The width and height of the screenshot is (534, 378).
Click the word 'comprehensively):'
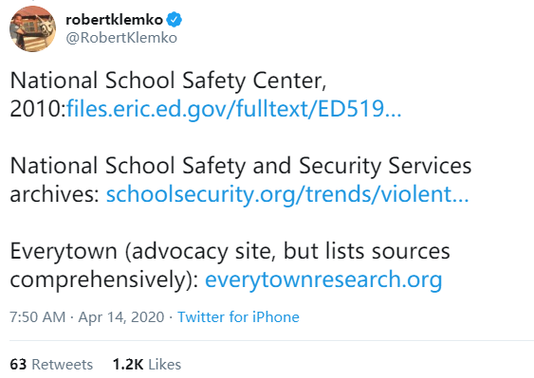(104, 280)
